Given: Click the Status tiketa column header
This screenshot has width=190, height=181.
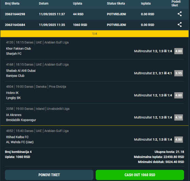Looking at the screenshot, I should [116, 3].
